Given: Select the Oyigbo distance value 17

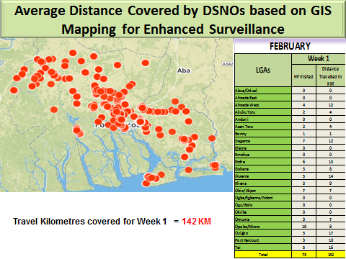Looking at the screenshot, I should [331, 233].
